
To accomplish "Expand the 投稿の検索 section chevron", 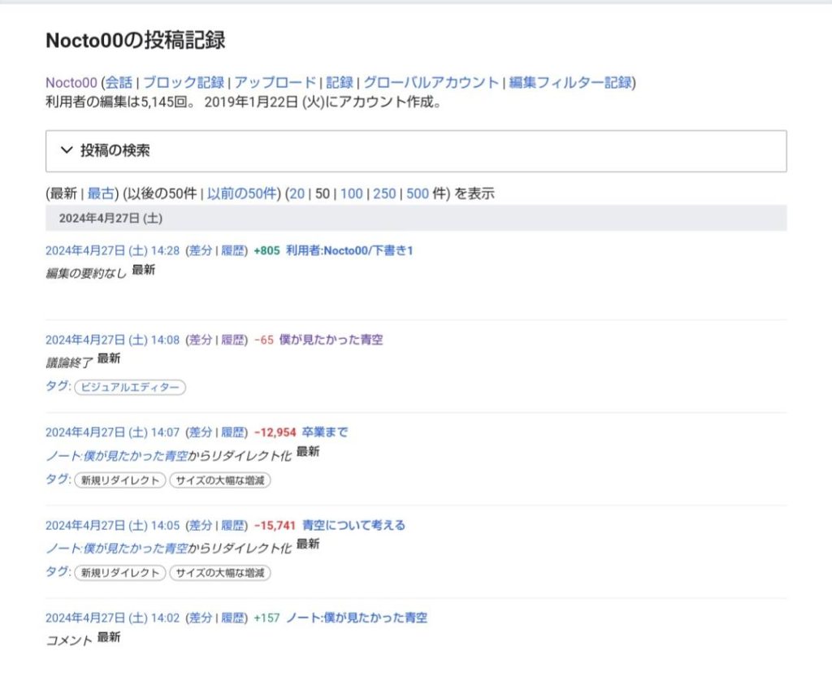I will coord(67,150).
